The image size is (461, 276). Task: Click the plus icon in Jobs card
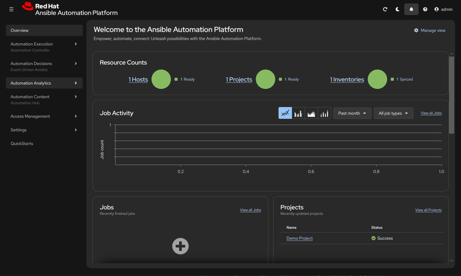pos(180,246)
